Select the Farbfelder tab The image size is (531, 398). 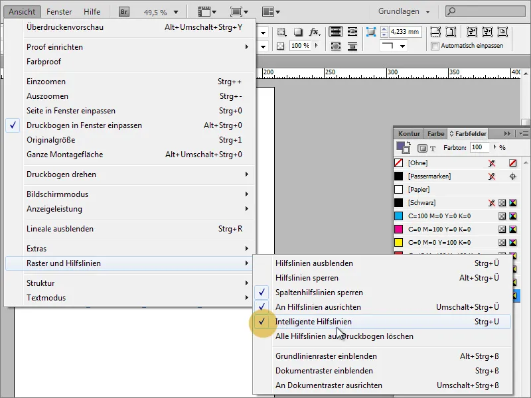468,134
